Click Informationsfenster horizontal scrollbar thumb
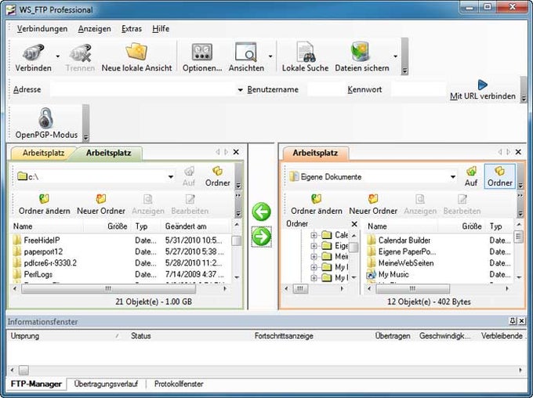The width and height of the screenshot is (533, 398). click(x=24, y=370)
